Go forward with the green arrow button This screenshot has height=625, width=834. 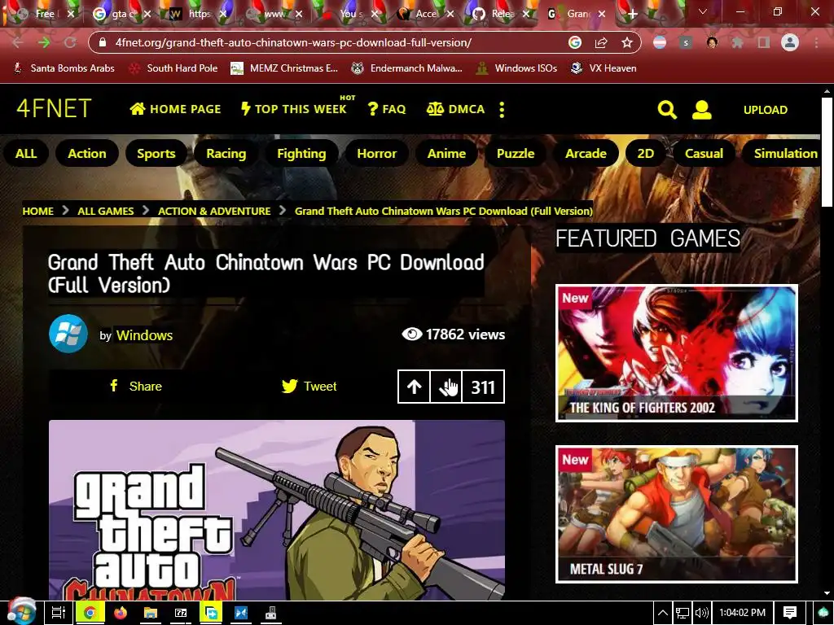[44, 42]
